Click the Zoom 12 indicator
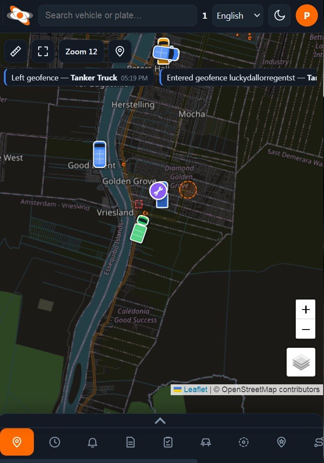Viewport: 324px width, 463px height. point(81,51)
